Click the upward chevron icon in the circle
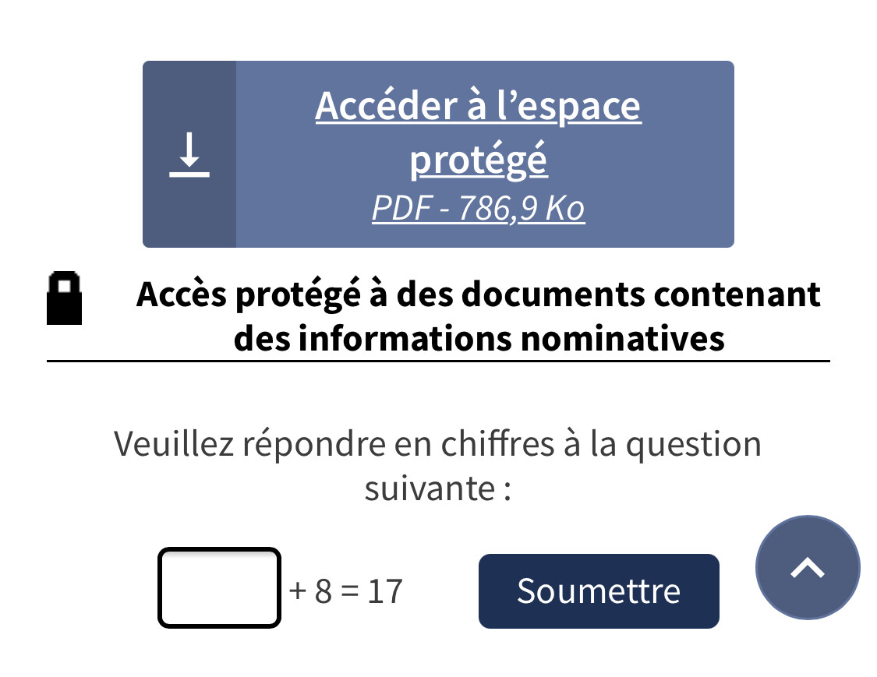The image size is (877, 677). coord(808,567)
